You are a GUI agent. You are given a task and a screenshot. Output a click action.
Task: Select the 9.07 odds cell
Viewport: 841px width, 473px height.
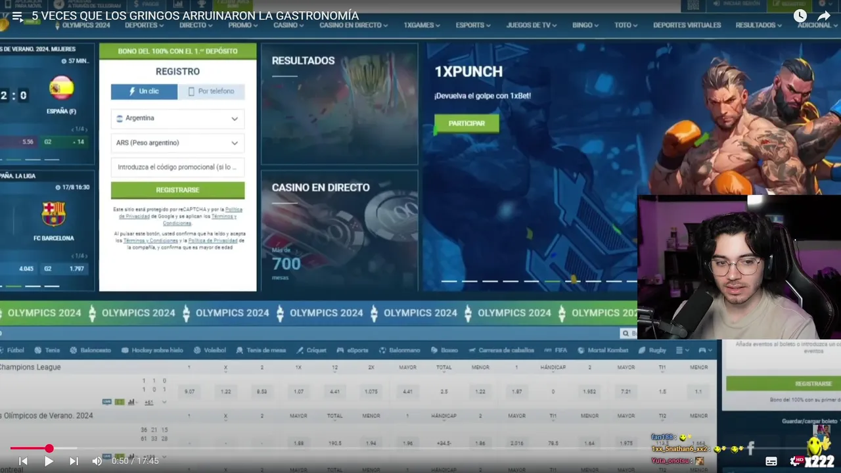click(x=189, y=392)
